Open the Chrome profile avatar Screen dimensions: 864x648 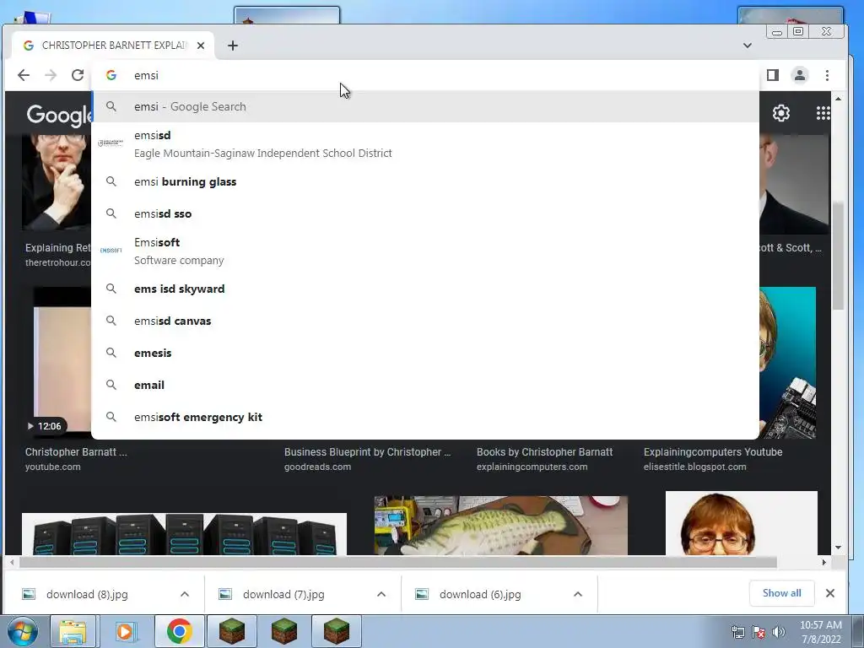point(800,75)
